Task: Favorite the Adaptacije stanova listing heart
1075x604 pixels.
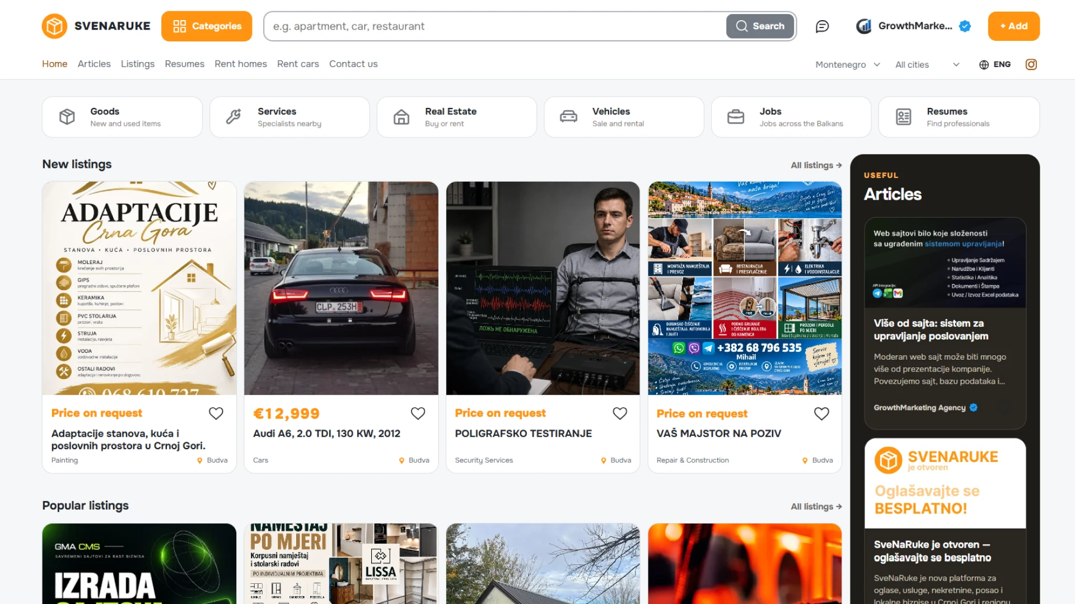Action: (216, 413)
